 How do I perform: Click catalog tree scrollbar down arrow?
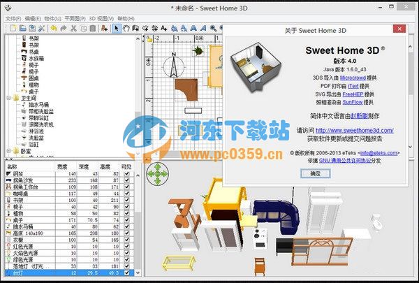click(138, 154)
